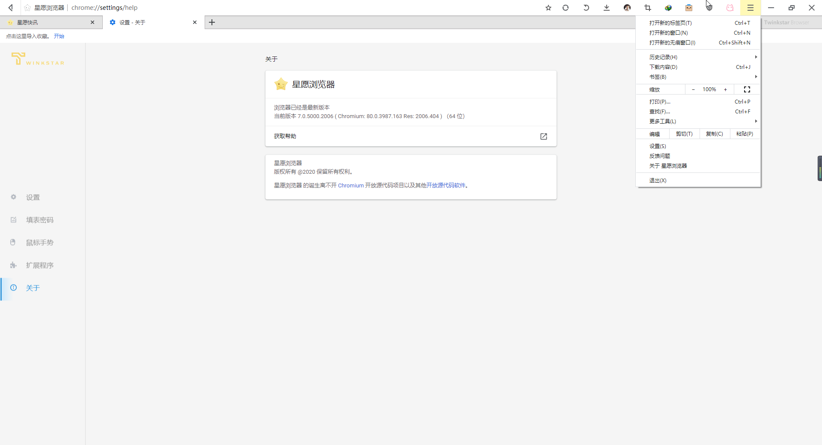Select the screenshot crop tool icon
Screen dimensions: 822x445
[x=648, y=7]
